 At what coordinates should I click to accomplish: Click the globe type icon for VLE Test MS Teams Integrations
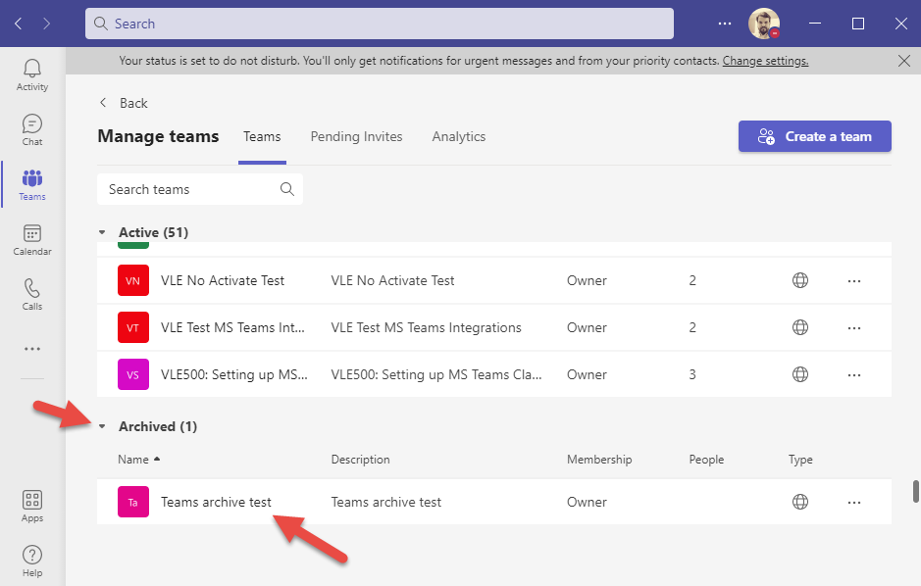(800, 327)
